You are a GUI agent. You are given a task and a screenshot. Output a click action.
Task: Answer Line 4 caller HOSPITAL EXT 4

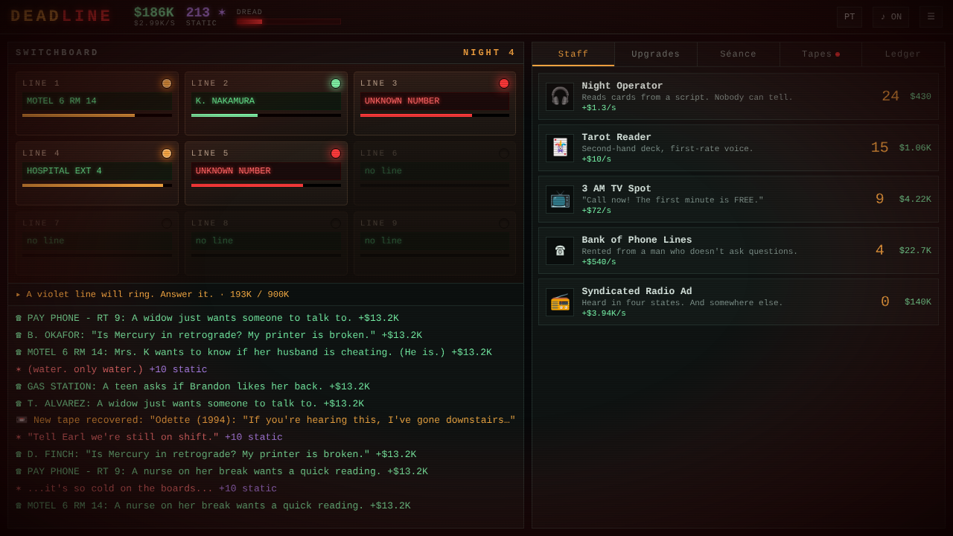(97, 173)
